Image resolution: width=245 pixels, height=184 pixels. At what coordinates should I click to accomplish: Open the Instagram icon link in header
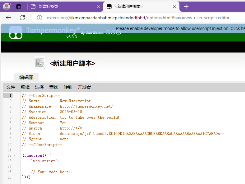pos(119,32)
